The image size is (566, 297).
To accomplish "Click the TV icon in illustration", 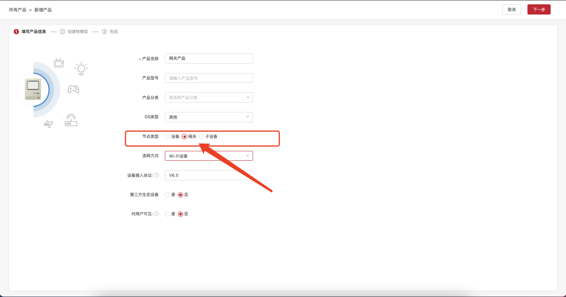I will pos(59,63).
